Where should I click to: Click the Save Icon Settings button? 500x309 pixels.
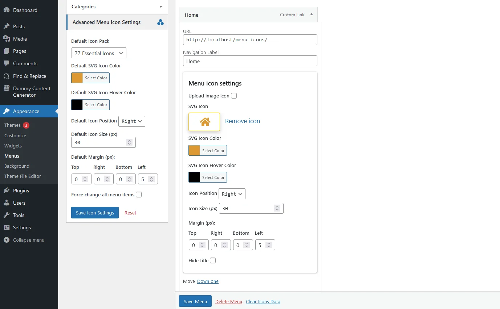pos(95,213)
